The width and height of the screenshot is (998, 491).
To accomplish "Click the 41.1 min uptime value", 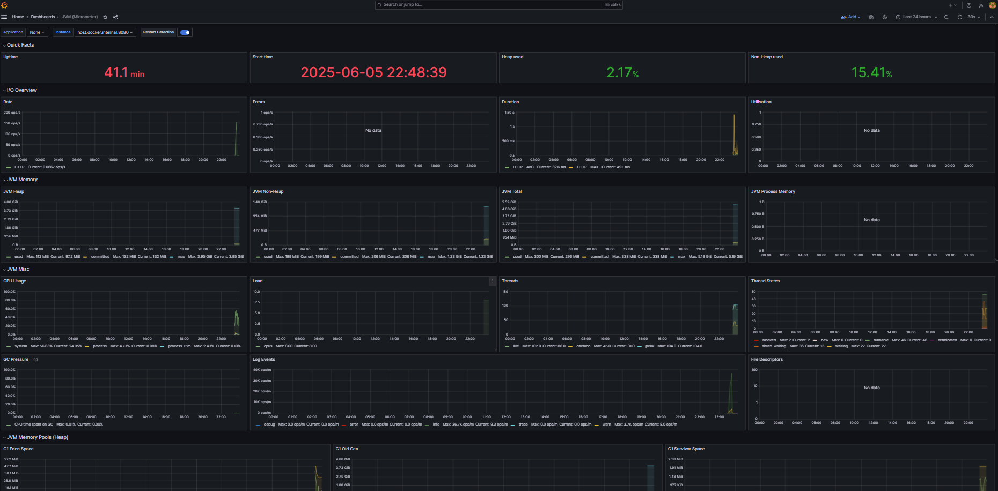I will pos(124,72).
